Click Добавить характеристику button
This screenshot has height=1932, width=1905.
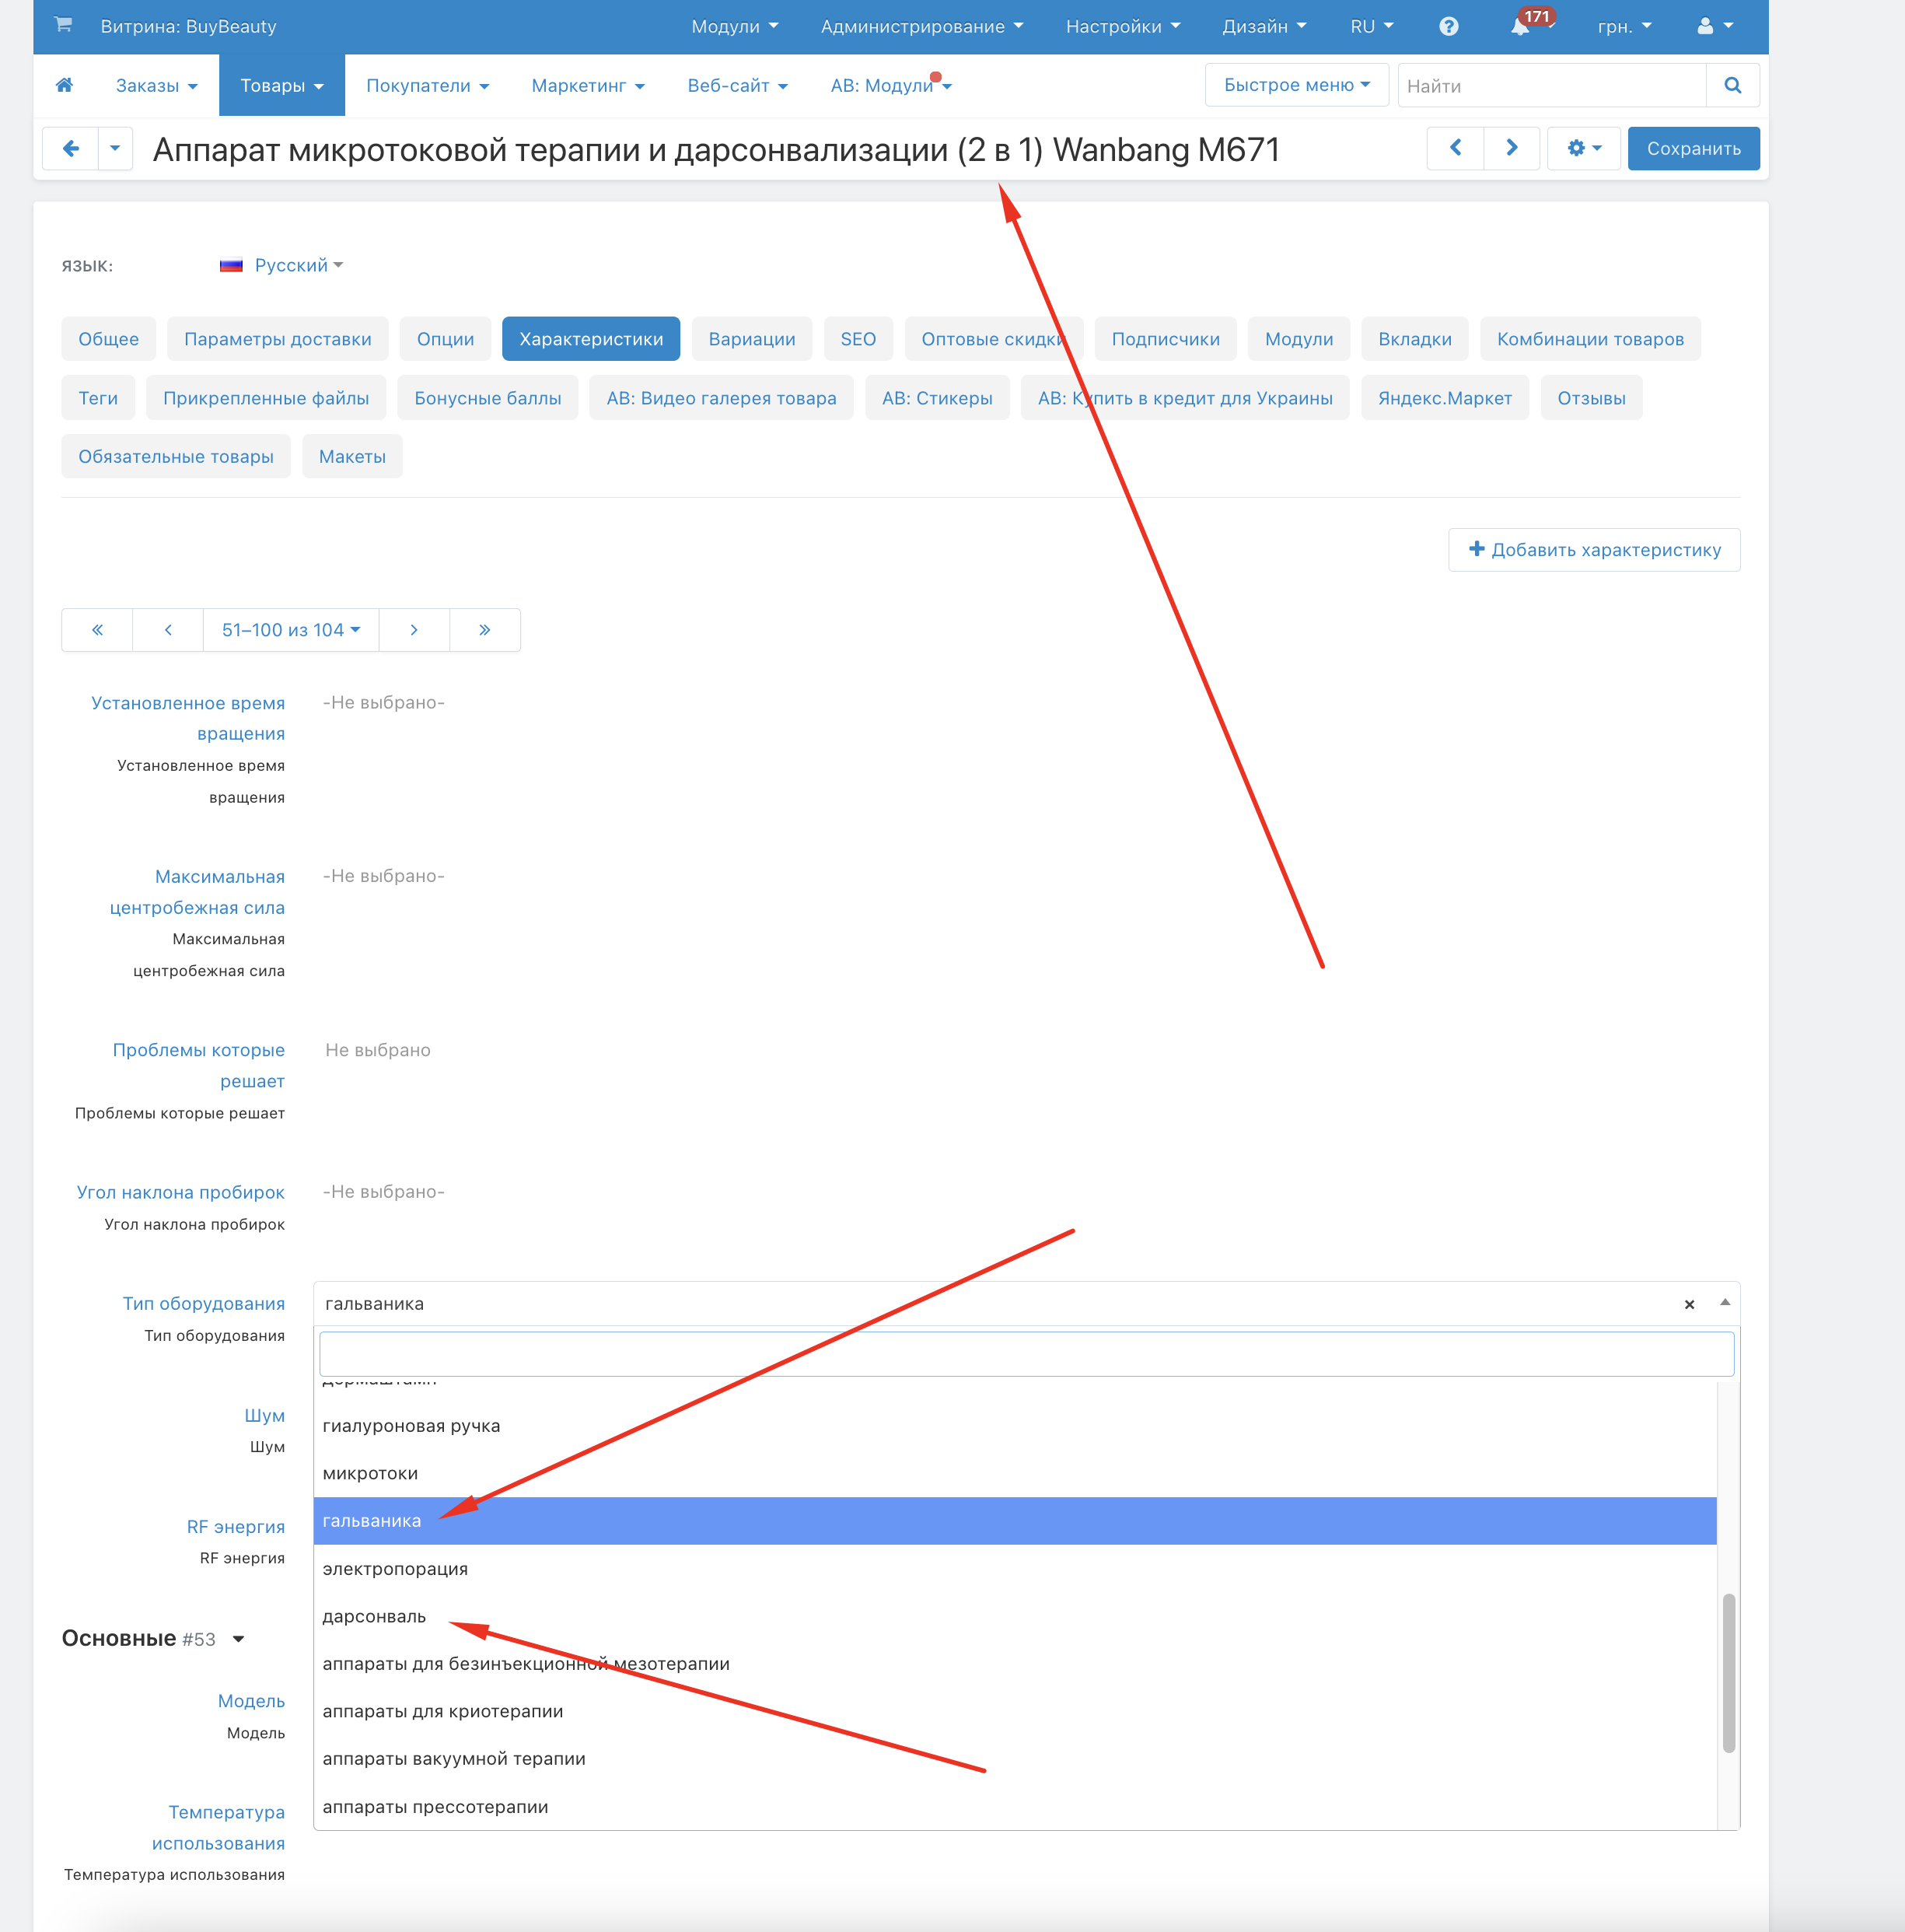tap(1594, 550)
